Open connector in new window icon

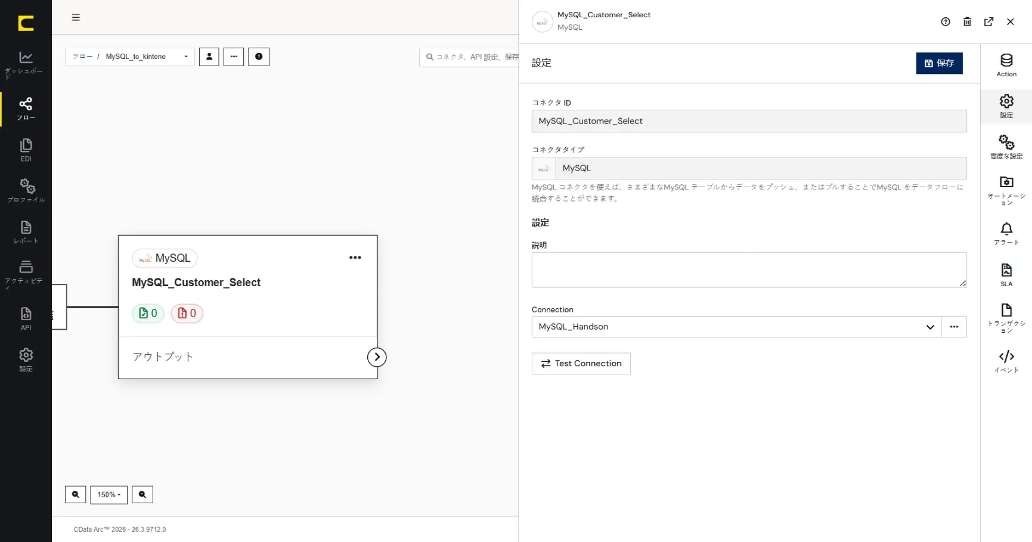(988, 21)
